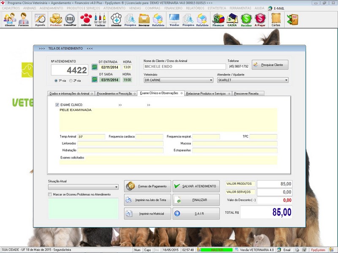Click the Nome do Cliente field
The width and height of the screenshot is (338, 253).
pos(185,67)
